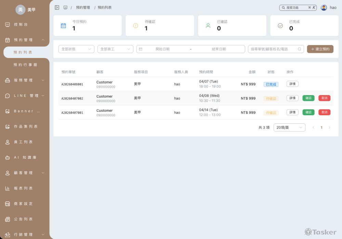Screen dimensions: 342x239
Task: Cancel booking A20260407001 with 取消 button
Action: point(324,112)
